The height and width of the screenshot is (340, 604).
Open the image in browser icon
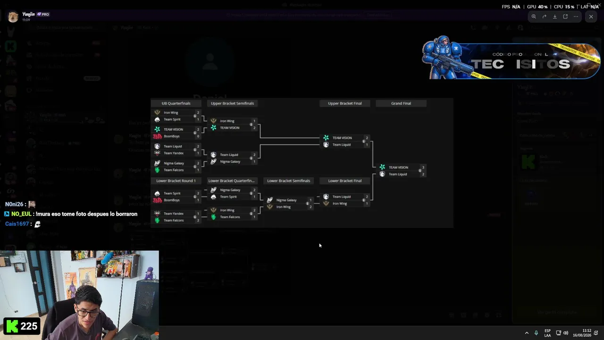[565, 17]
